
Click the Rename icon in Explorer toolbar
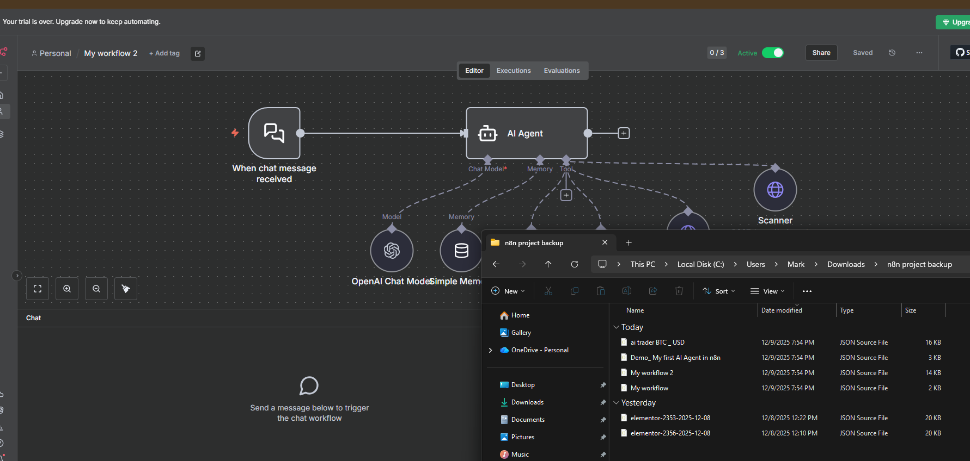pos(627,291)
